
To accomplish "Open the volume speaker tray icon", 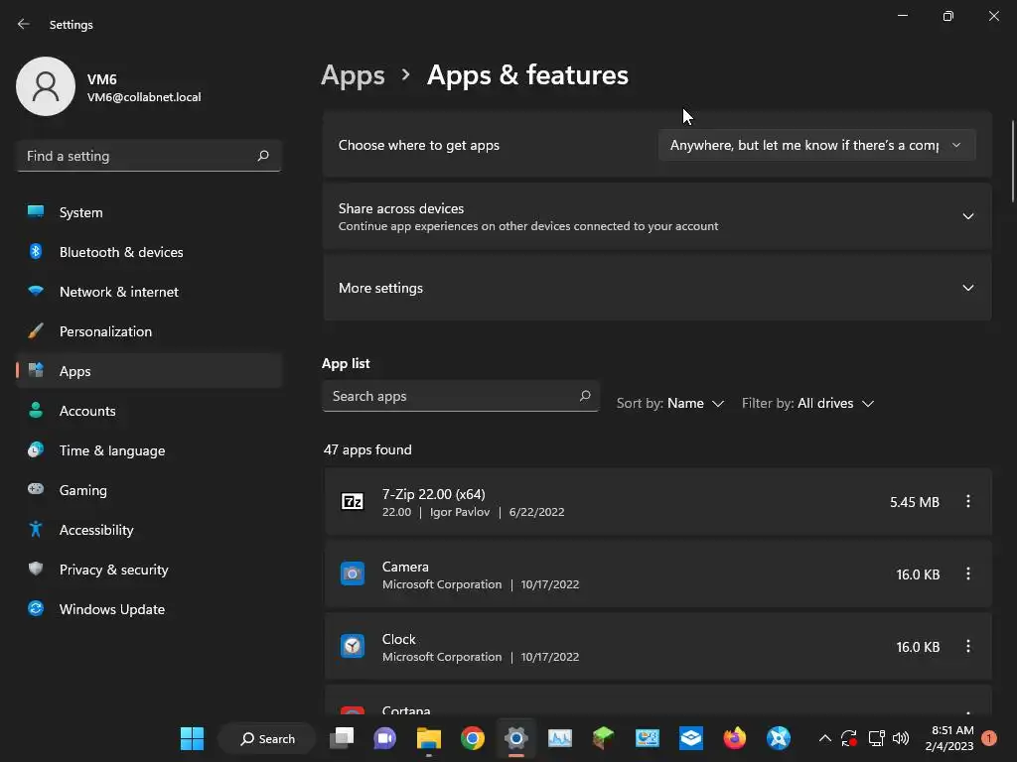I will (x=901, y=738).
